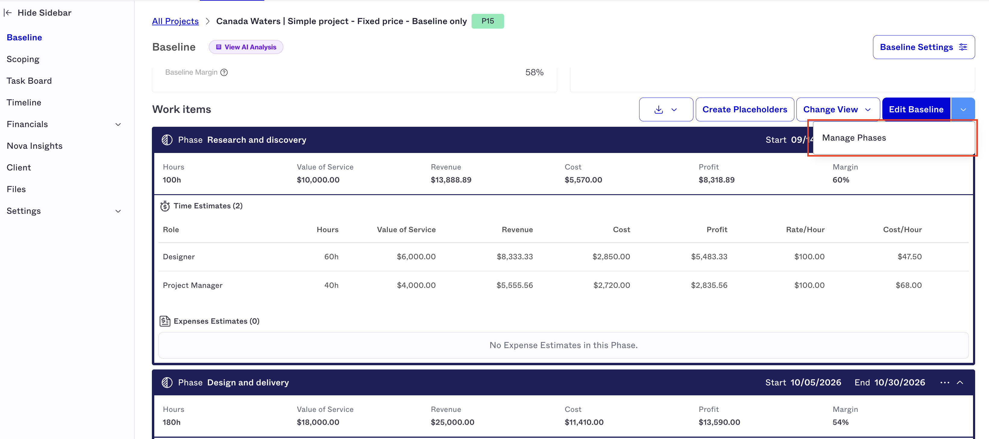Image resolution: width=989 pixels, height=439 pixels.
Task: Click the Research and discovery phase icon
Action: (167, 140)
